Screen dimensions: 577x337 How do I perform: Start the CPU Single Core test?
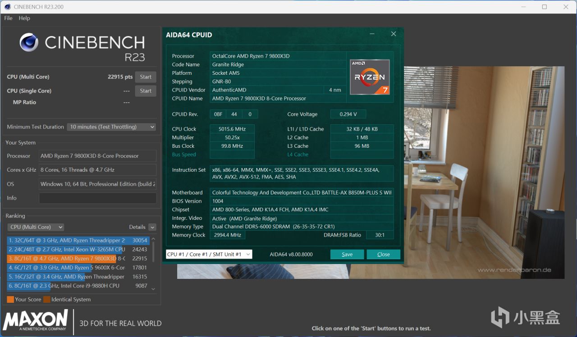tap(146, 91)
